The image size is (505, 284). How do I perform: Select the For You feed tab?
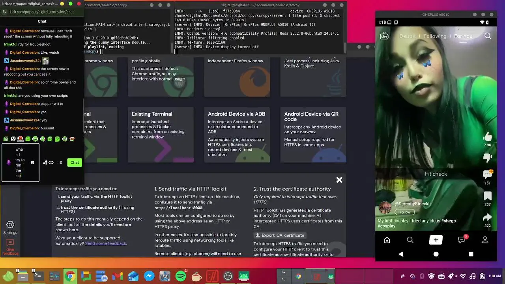click(x=463, y=36)
